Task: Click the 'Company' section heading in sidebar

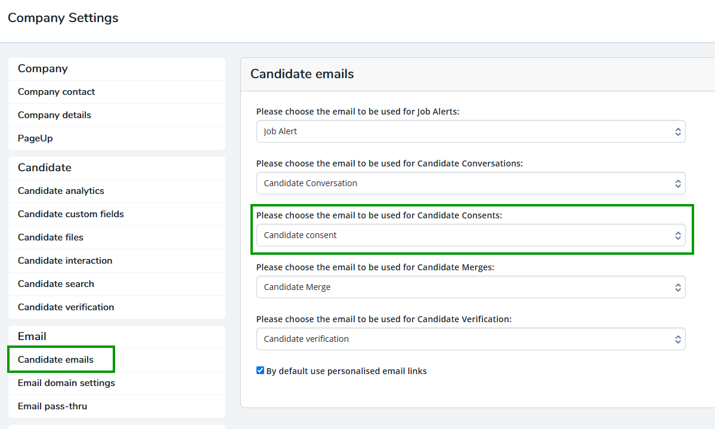Action: tap(43, 69)
